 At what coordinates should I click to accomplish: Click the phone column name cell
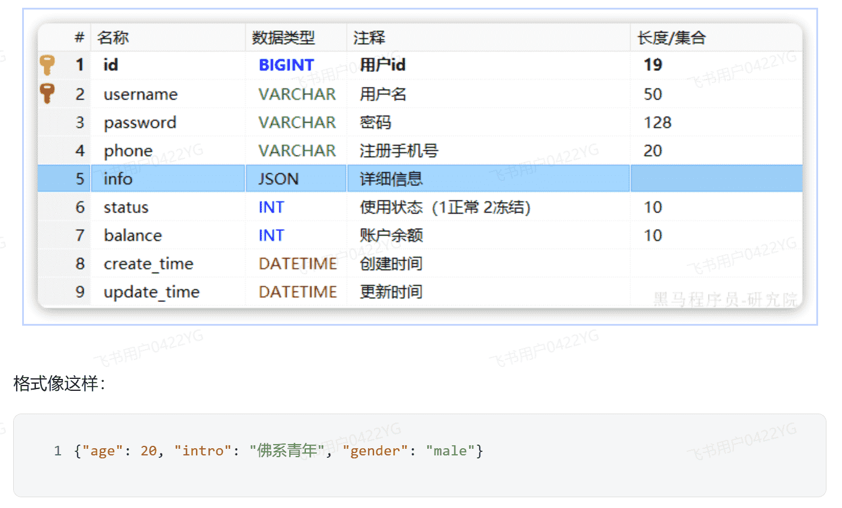pos(128,151)
